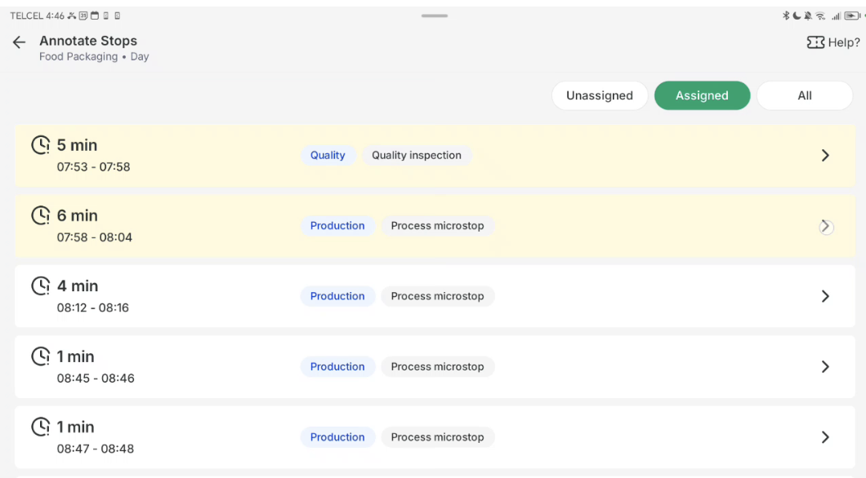Tap the cellular signal strength icon

(x=836, y=16)
